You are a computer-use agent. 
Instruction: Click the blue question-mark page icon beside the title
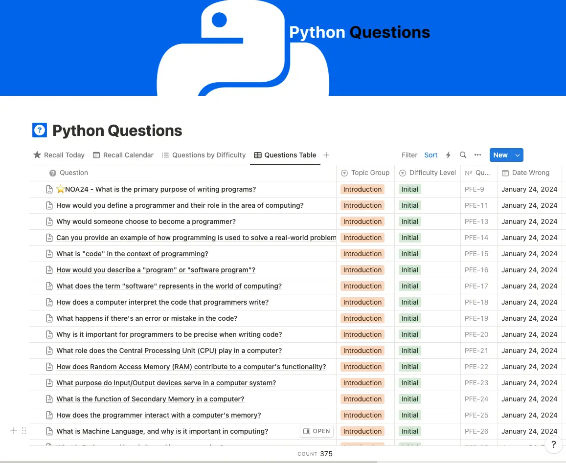[39, 130]
